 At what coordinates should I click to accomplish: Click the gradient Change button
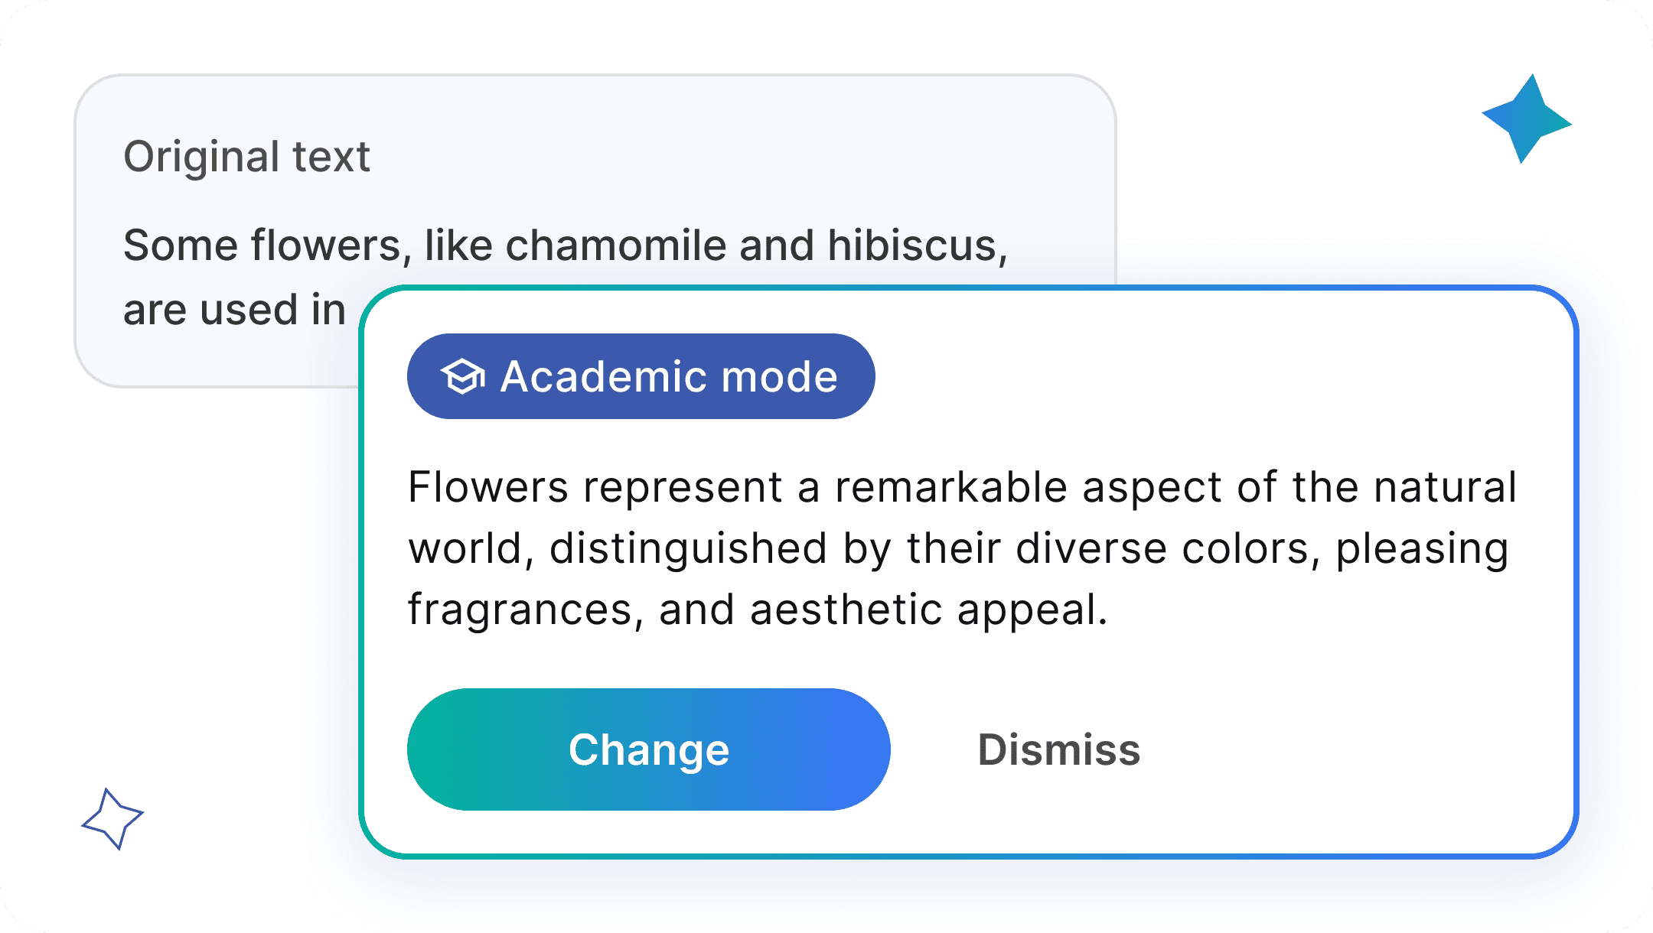point(648,749)
